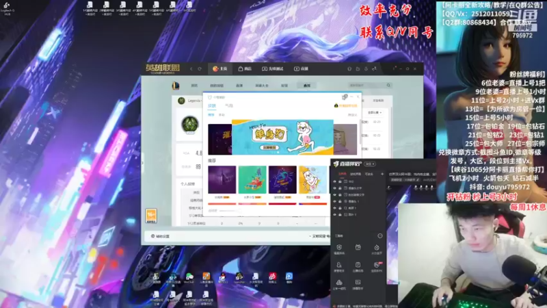This screenshot has height=308, width=547.
Task: Toggle the lock on the bottom layer row
Action: coord(340,215)
